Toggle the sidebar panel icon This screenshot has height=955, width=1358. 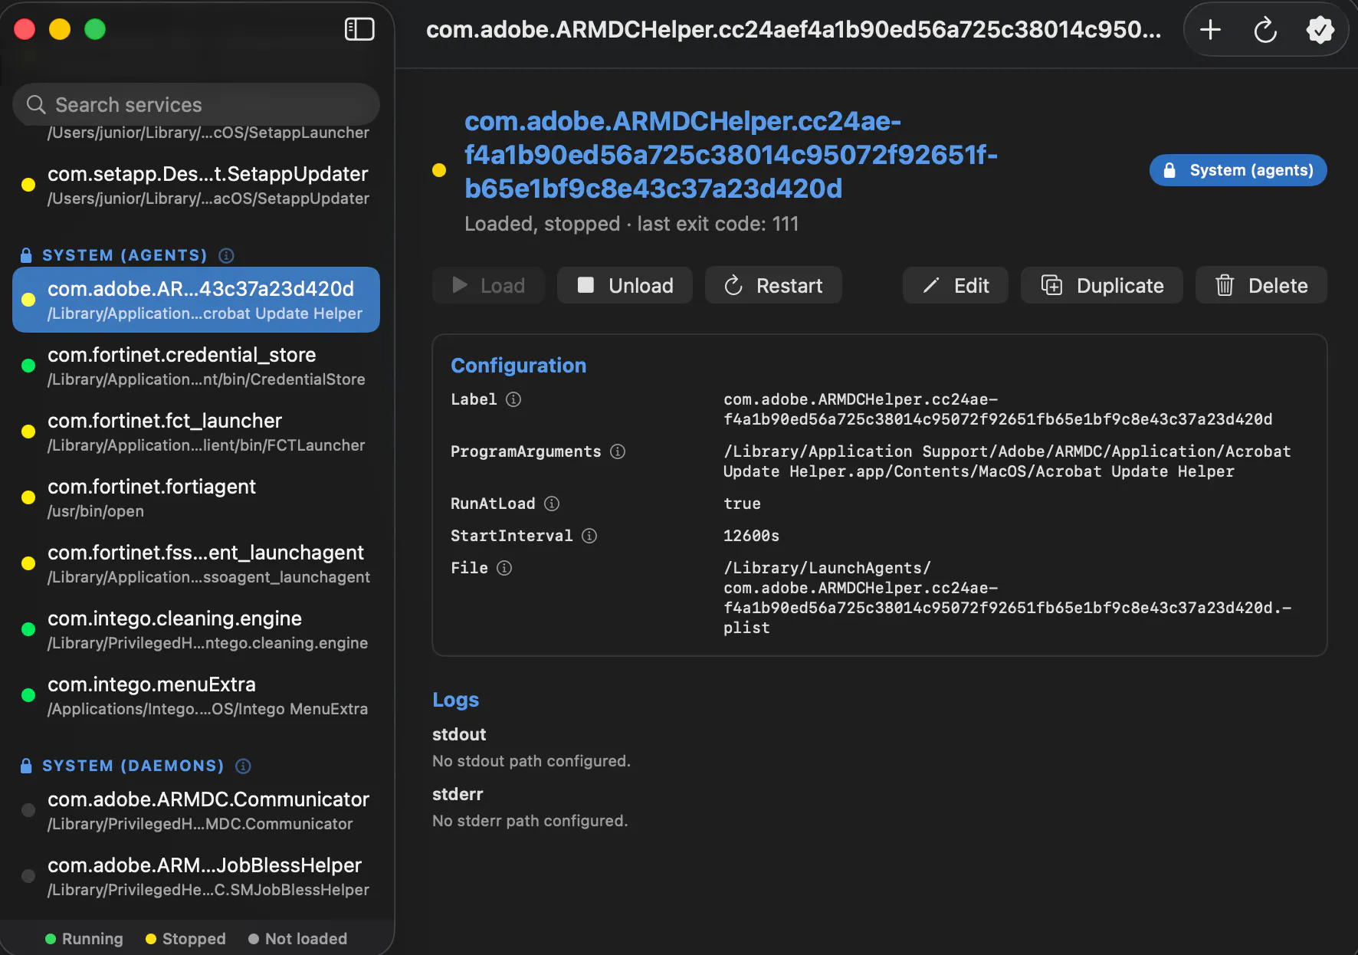[x=359, y=29]
